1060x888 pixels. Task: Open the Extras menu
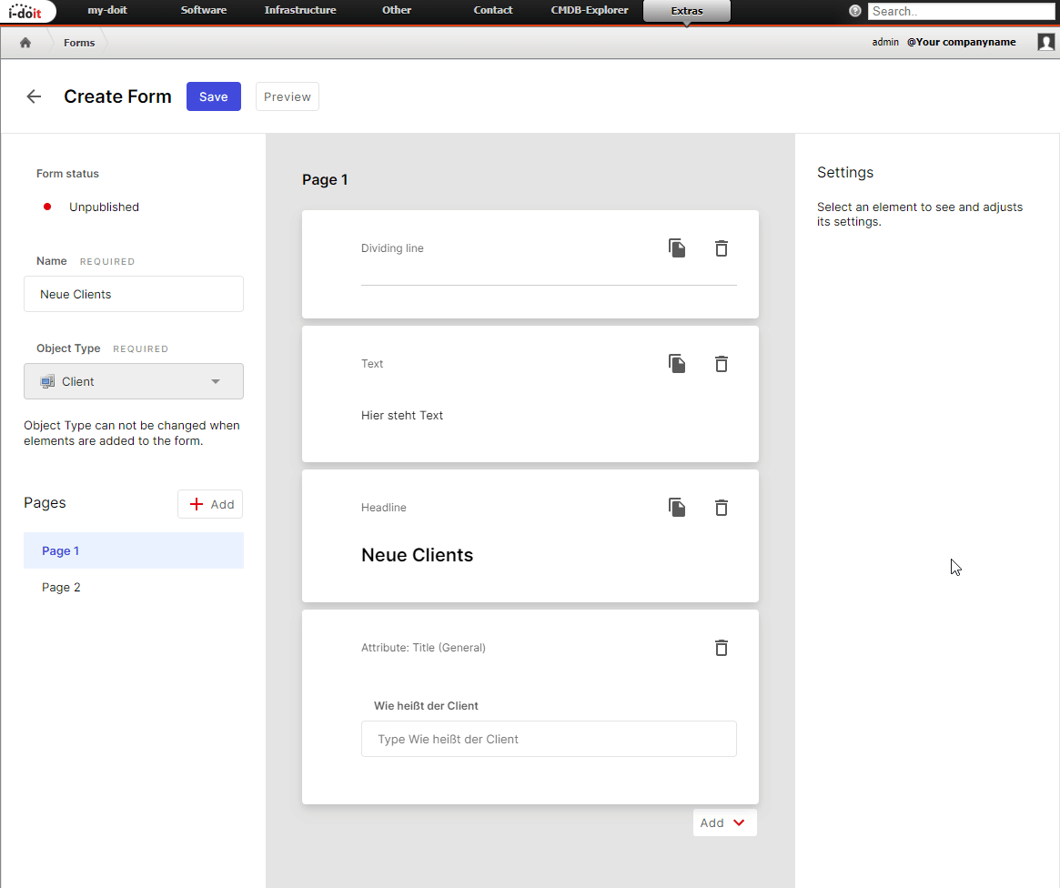[x=686, y=11]
